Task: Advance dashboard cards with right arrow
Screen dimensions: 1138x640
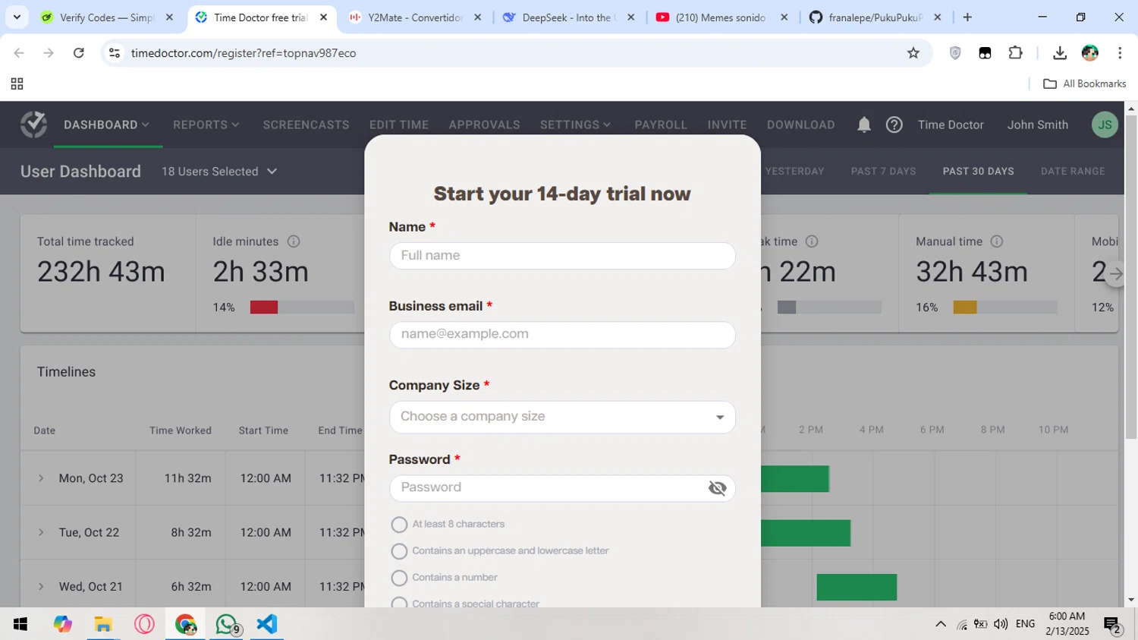Action: 1115,274
